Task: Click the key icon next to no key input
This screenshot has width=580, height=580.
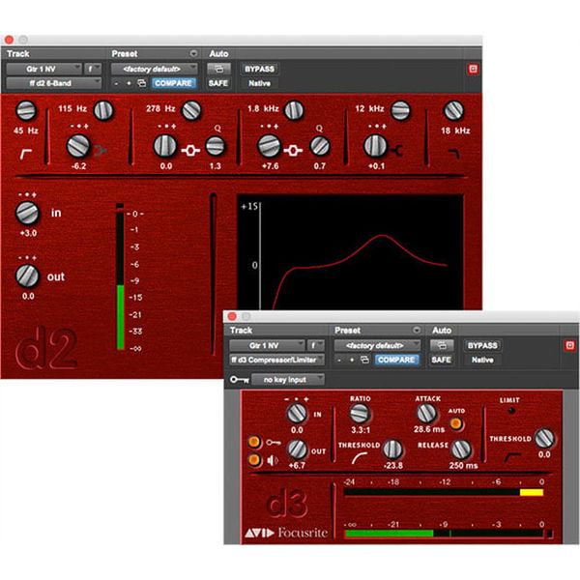Action: pos(239,380)
